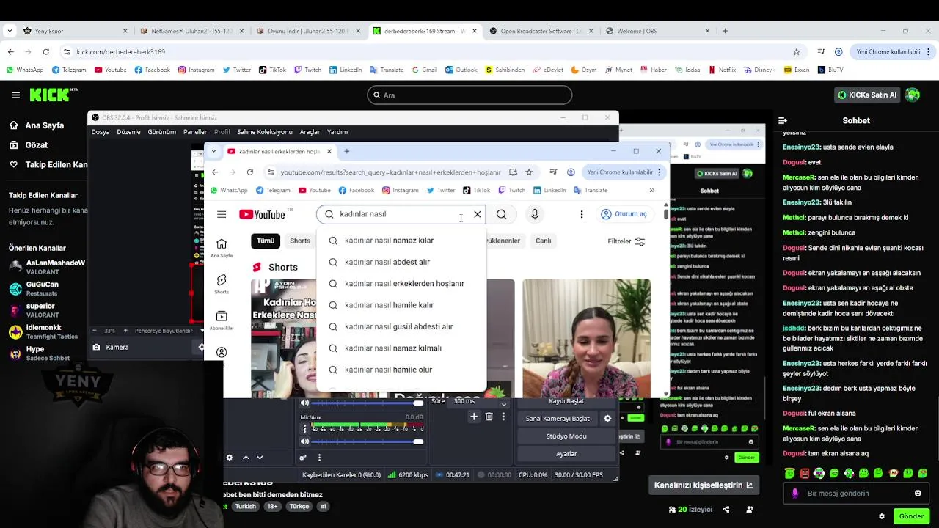
Task: Move the source down with the down arrow
Action: (260, 458)
